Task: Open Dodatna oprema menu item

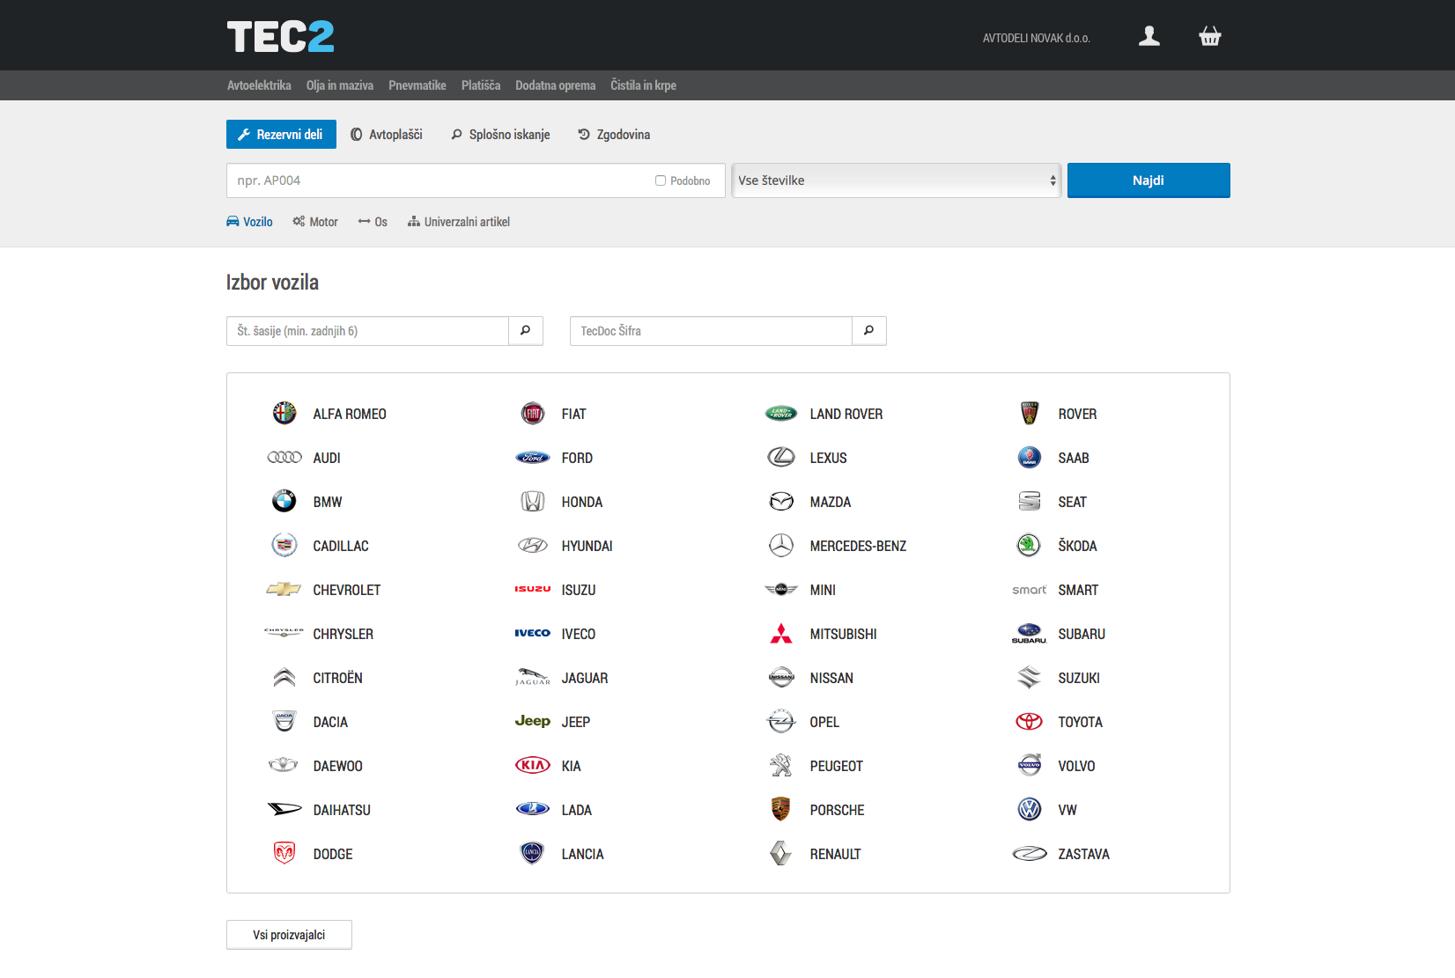Action: [x=556, y=85]
